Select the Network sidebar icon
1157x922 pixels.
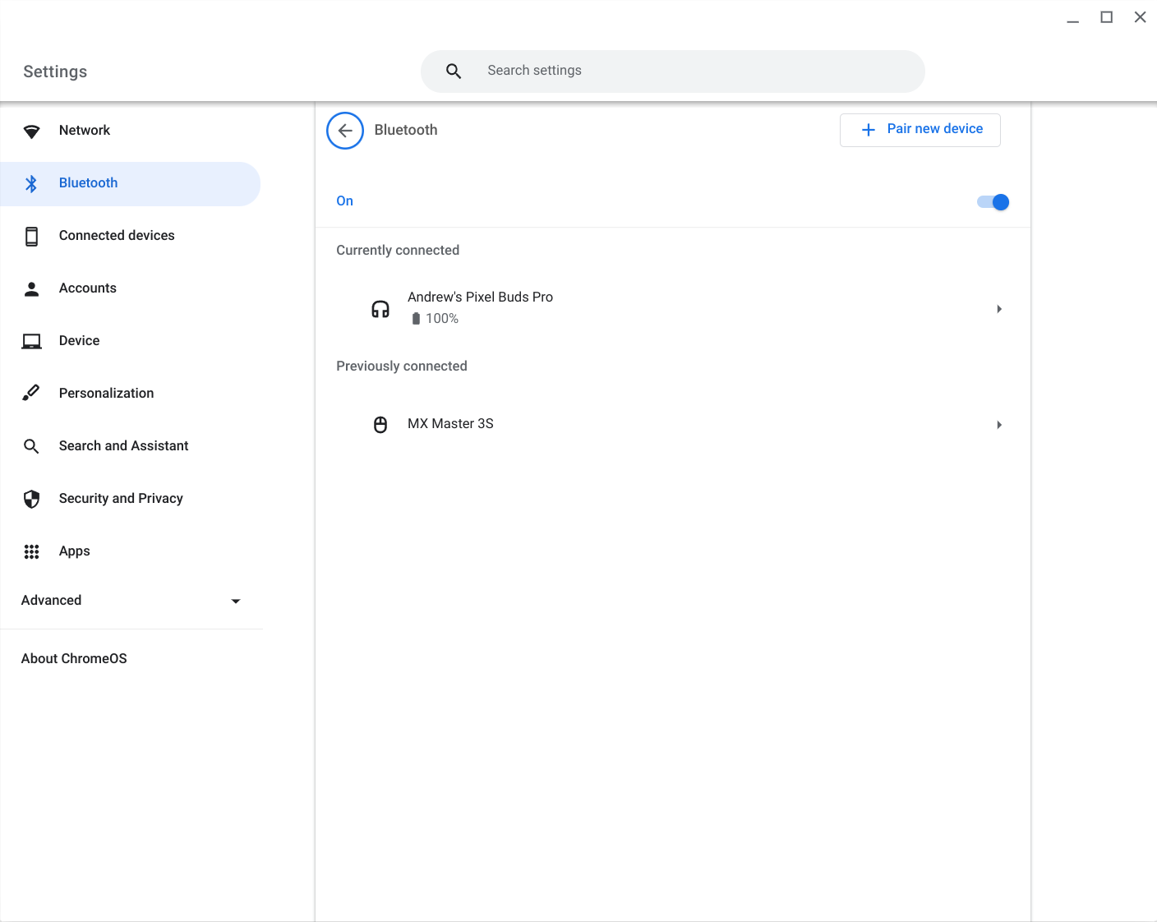[x=31, y=130]
